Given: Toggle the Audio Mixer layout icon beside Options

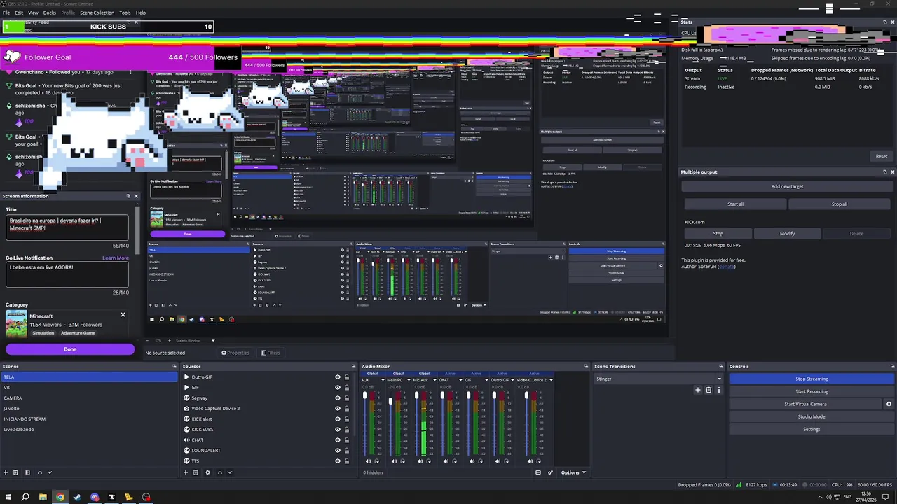Looking at the screenshot, I should point(538,472).
